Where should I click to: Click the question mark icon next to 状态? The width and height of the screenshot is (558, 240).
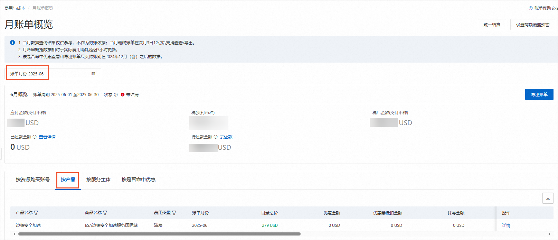(116, 95)
